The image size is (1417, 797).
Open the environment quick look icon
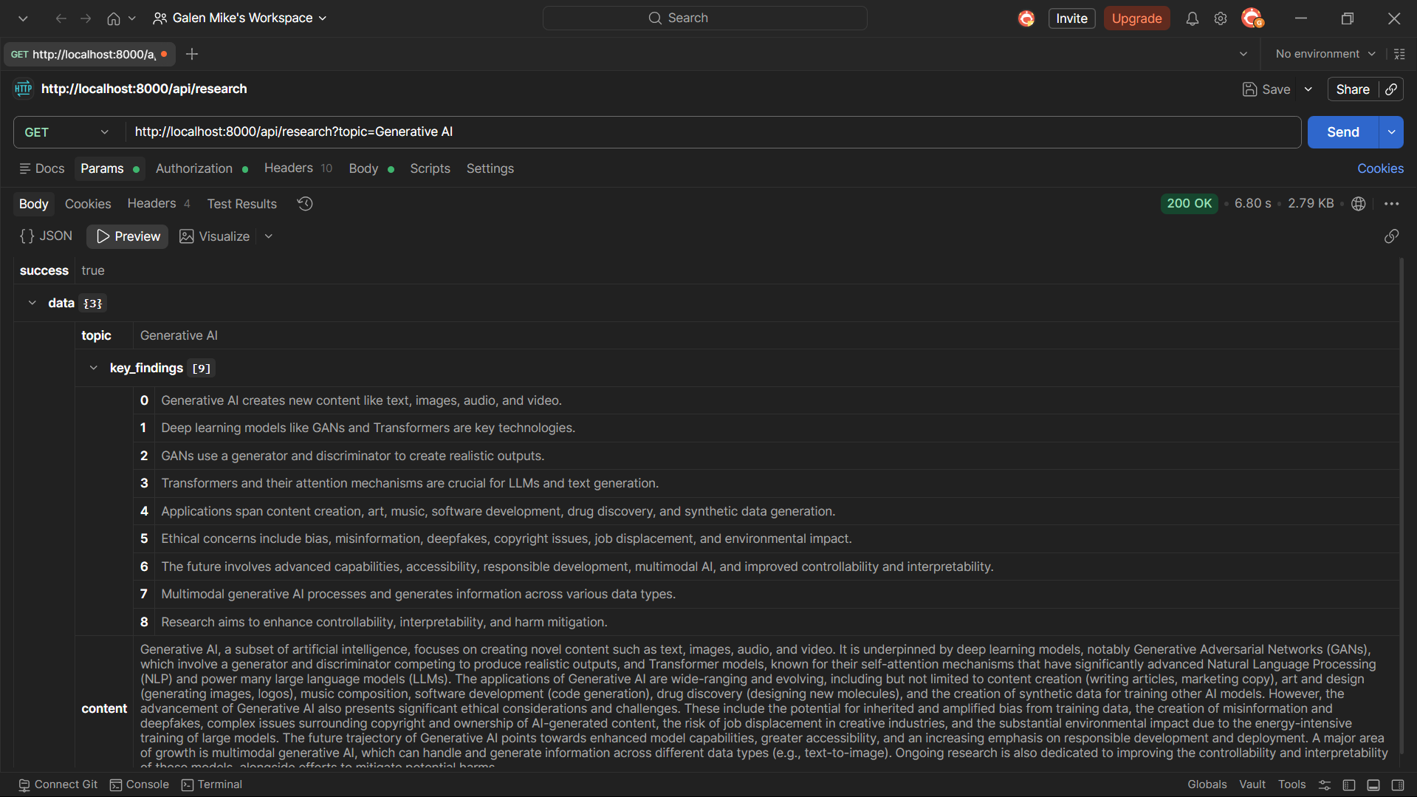coord(1399,54)
